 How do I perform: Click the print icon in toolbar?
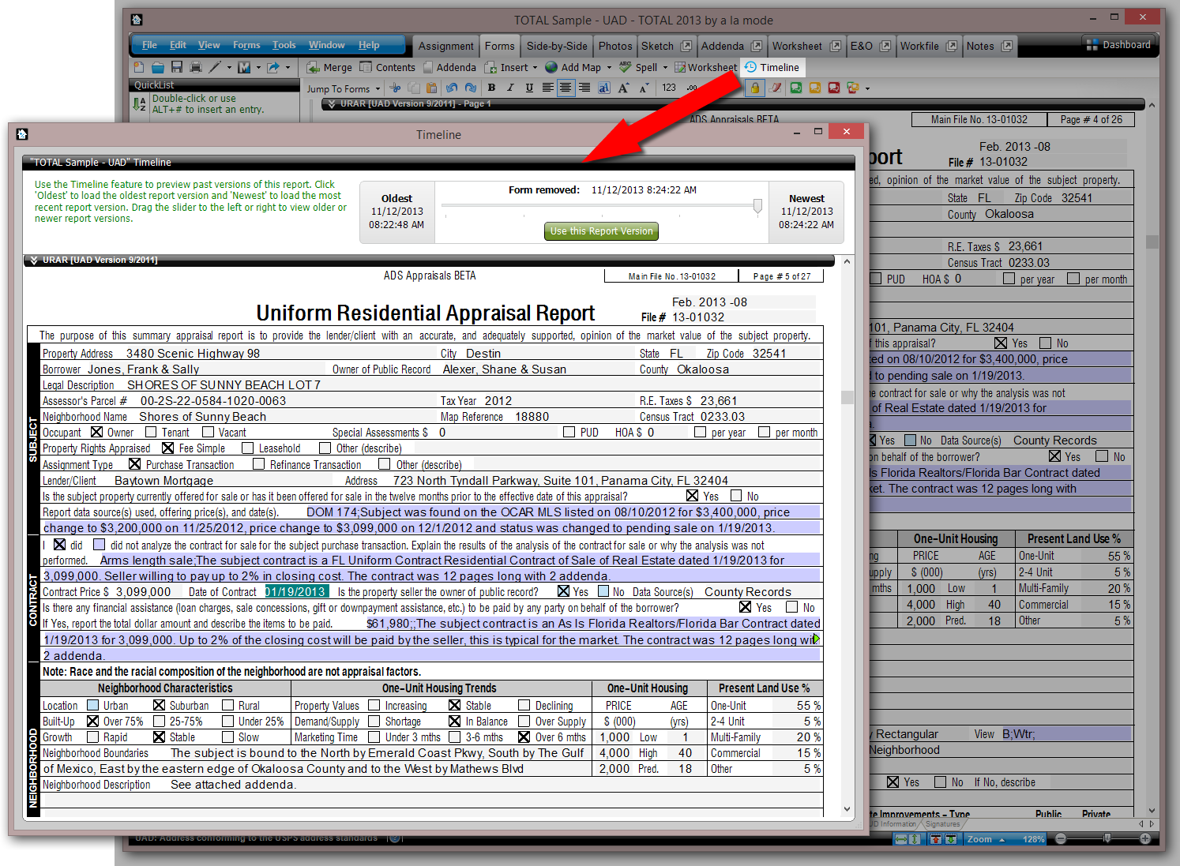tap(196, 68)
